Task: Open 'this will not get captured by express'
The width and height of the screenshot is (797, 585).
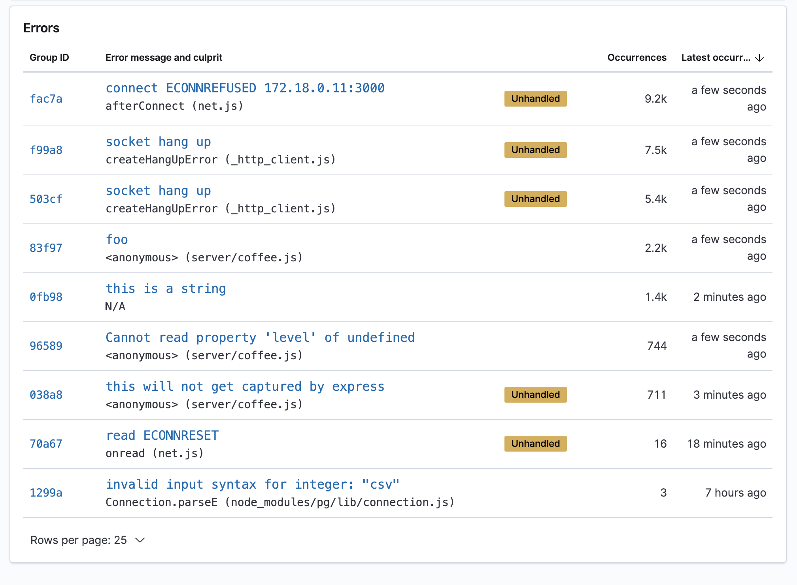Action: pyautogui.click(x=245, y=386)
